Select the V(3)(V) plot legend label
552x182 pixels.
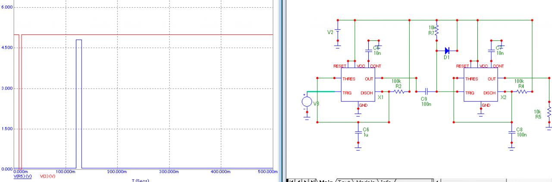[47, 176]
